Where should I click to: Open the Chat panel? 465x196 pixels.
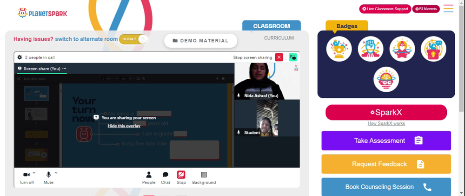[166, 178]
